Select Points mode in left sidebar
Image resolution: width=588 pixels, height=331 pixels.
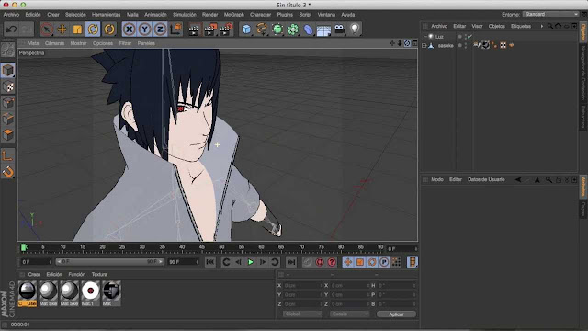8,103
